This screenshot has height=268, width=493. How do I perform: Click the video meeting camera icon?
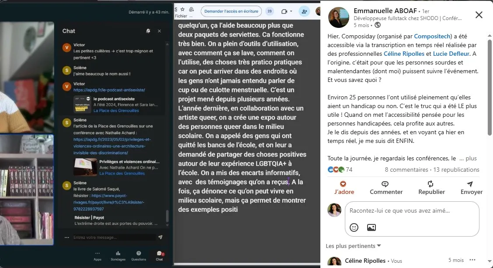[284, 11]
